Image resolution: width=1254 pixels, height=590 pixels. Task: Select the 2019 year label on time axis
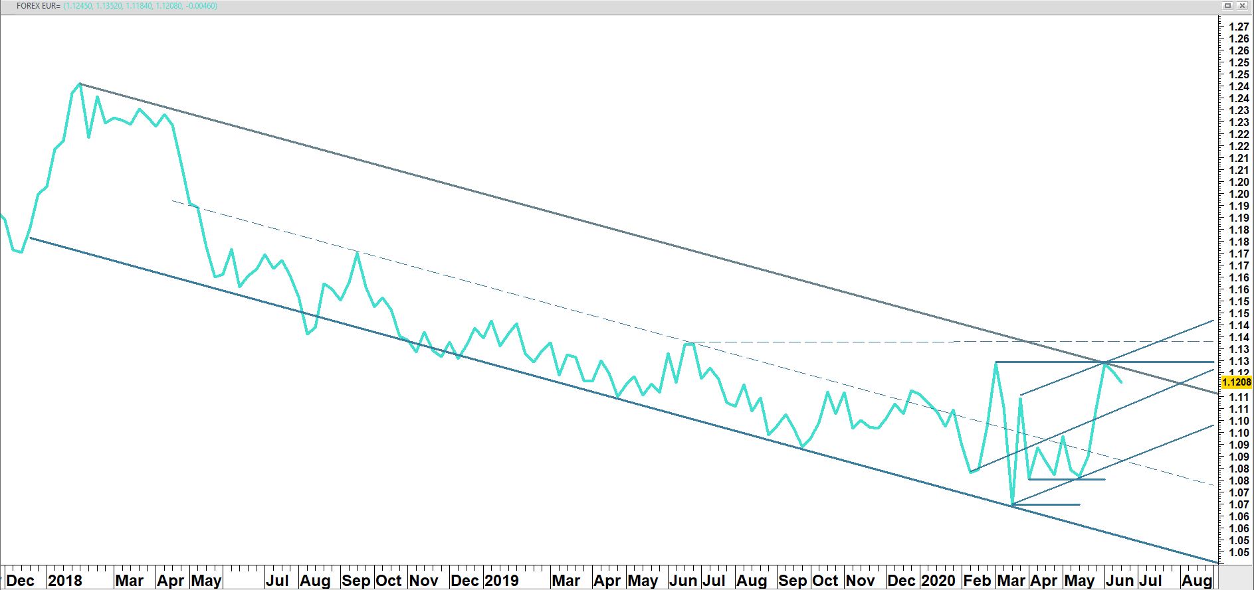501,580
